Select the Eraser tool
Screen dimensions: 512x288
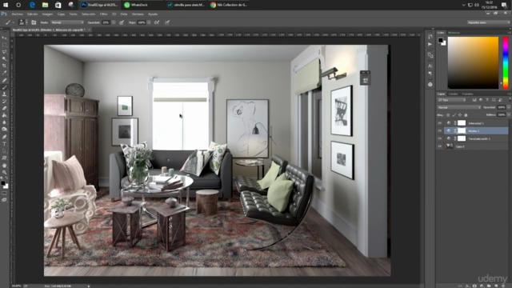click(x=5, y=108)
